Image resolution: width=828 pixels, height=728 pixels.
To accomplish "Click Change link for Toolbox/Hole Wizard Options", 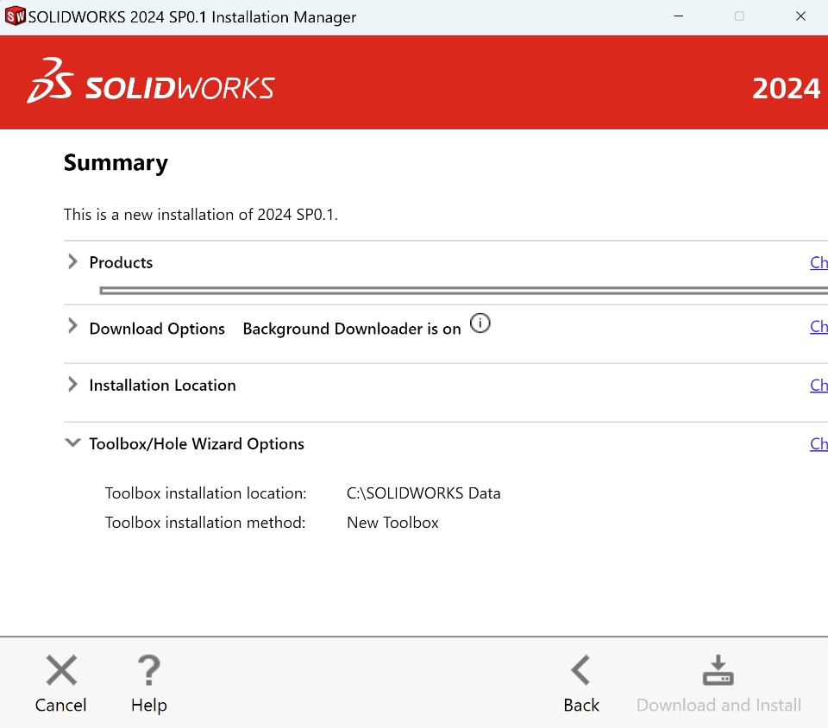I will coord(819,444).
